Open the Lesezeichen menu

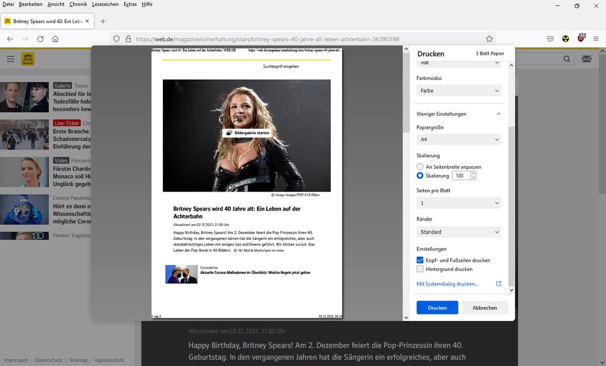[107, 4]
